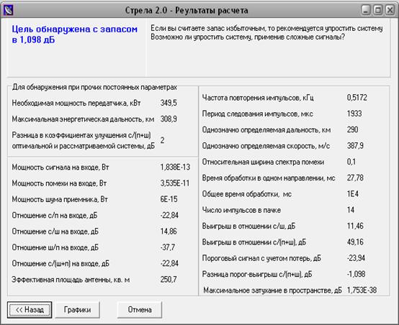Screen dimensions: 399x325
Task: Select the transmitter power value 349,5
Action: point(169,103)
